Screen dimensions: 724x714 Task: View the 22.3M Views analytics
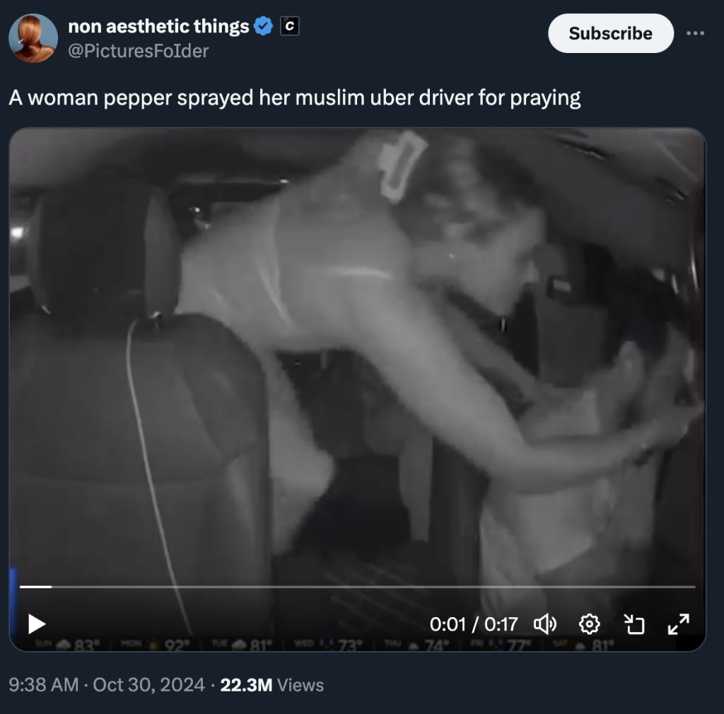coord(272,685)
